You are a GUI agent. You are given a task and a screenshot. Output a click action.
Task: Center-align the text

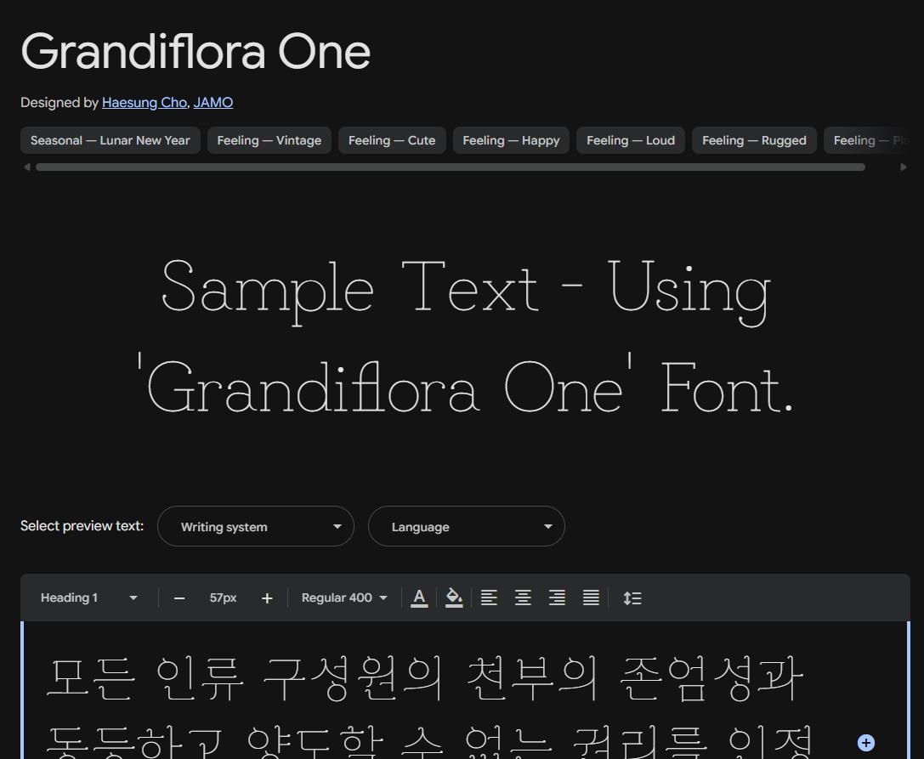[x=523, y=598]
